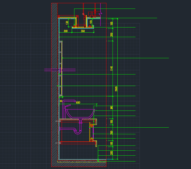The width and height of the screenshot is (191, 169).
Task: Select the 2505 overall height dimension text
Action: point(116,89)
